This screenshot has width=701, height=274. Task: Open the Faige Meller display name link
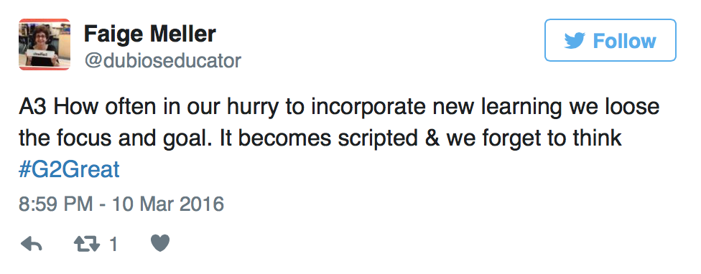150,34
